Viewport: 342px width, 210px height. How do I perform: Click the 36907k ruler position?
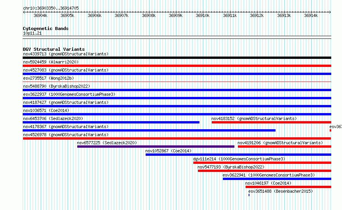(x=121, y=15)
